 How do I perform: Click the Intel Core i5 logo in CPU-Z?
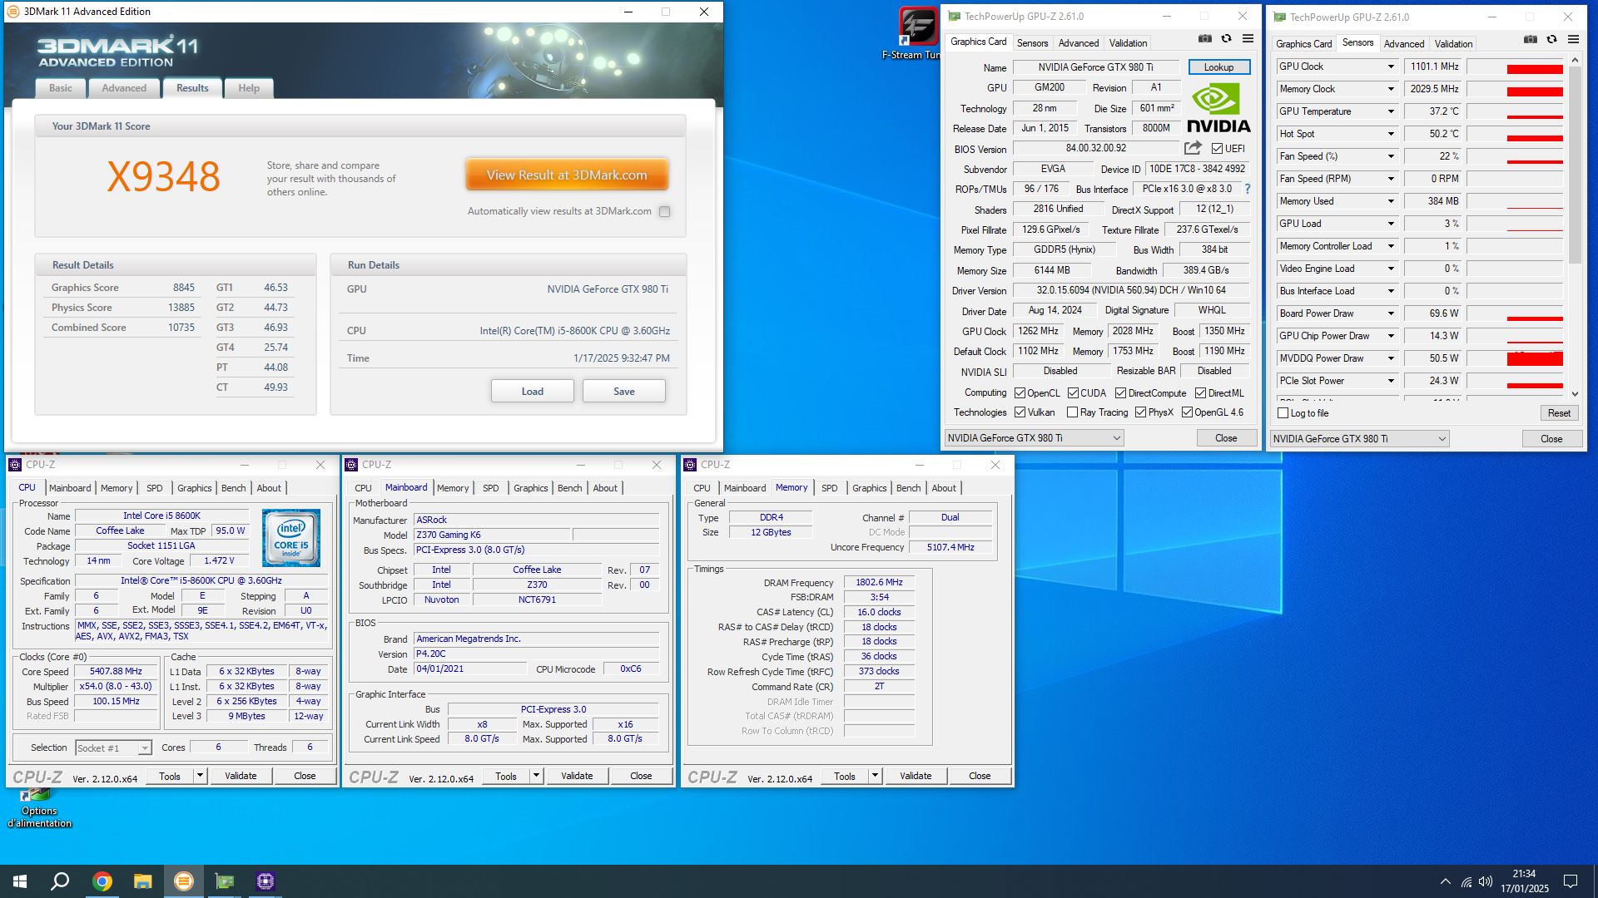[x=291, y=538]
